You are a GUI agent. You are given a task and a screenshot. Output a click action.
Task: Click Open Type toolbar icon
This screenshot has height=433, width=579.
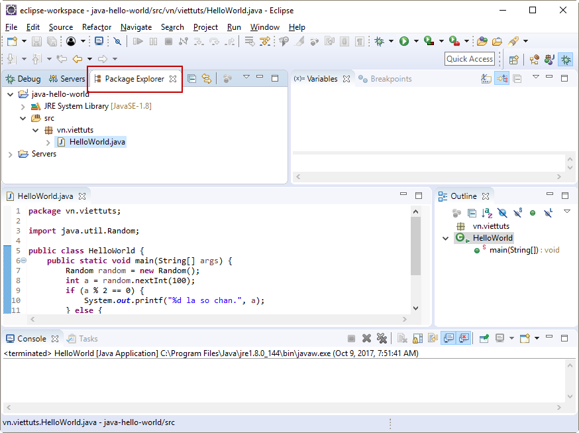coord(482,41)
